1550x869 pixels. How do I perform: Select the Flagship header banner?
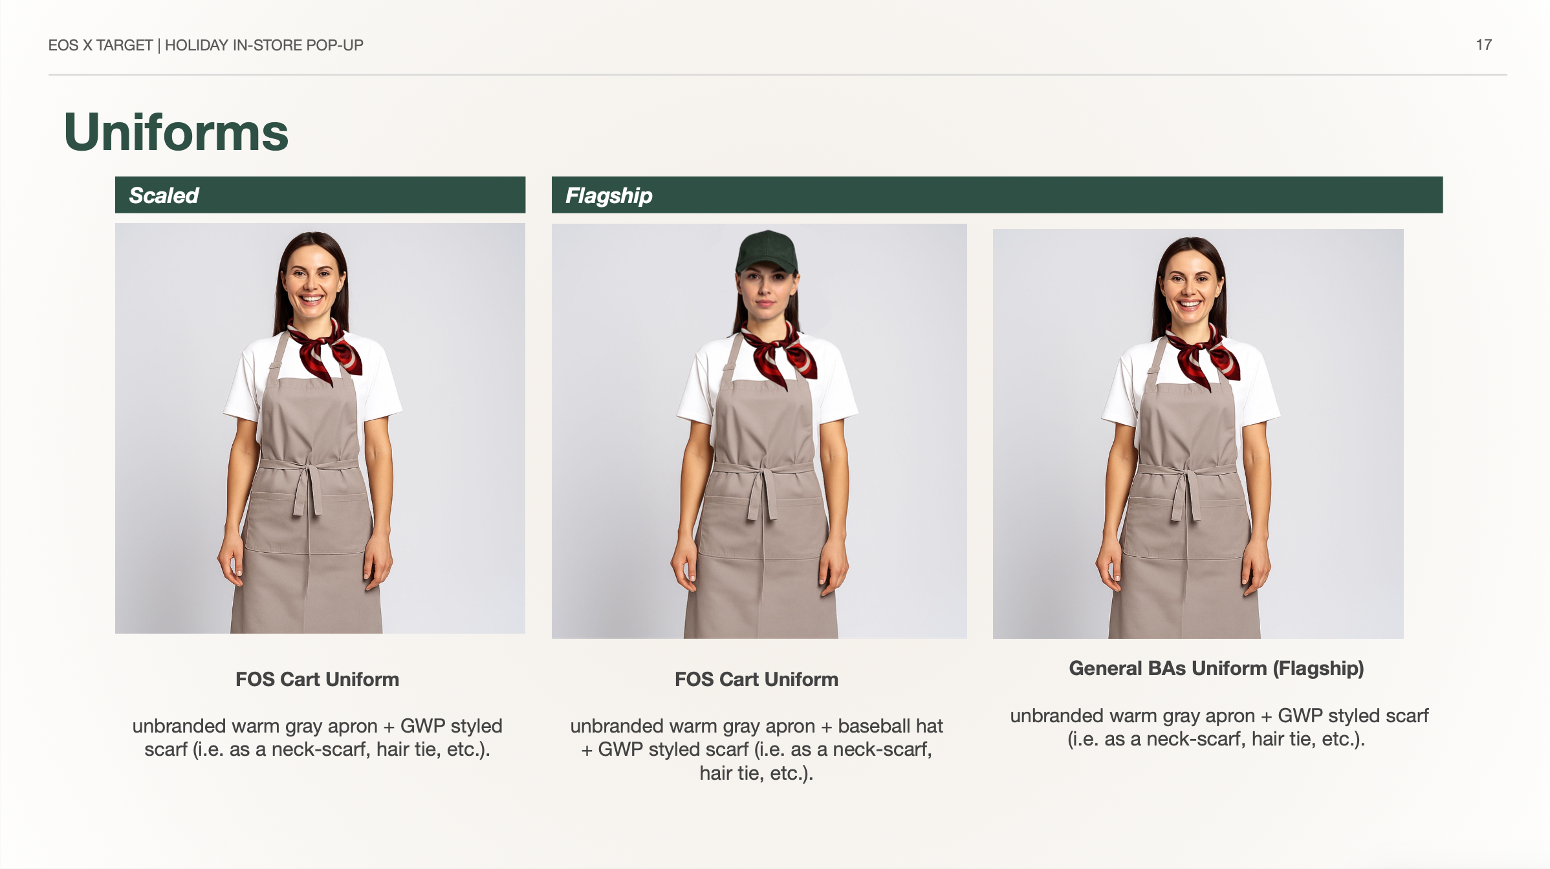[997, 195]
